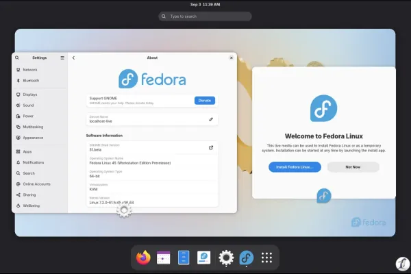411x274 pixels.
Task: Click the Multitasking icon in sidebar
Action: point(18,127)
